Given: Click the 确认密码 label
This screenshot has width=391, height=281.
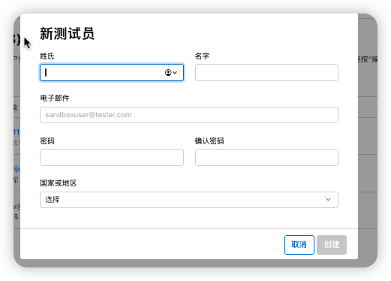Looking at the screenshot, I should pyautogui.click(x=209, y=141).
